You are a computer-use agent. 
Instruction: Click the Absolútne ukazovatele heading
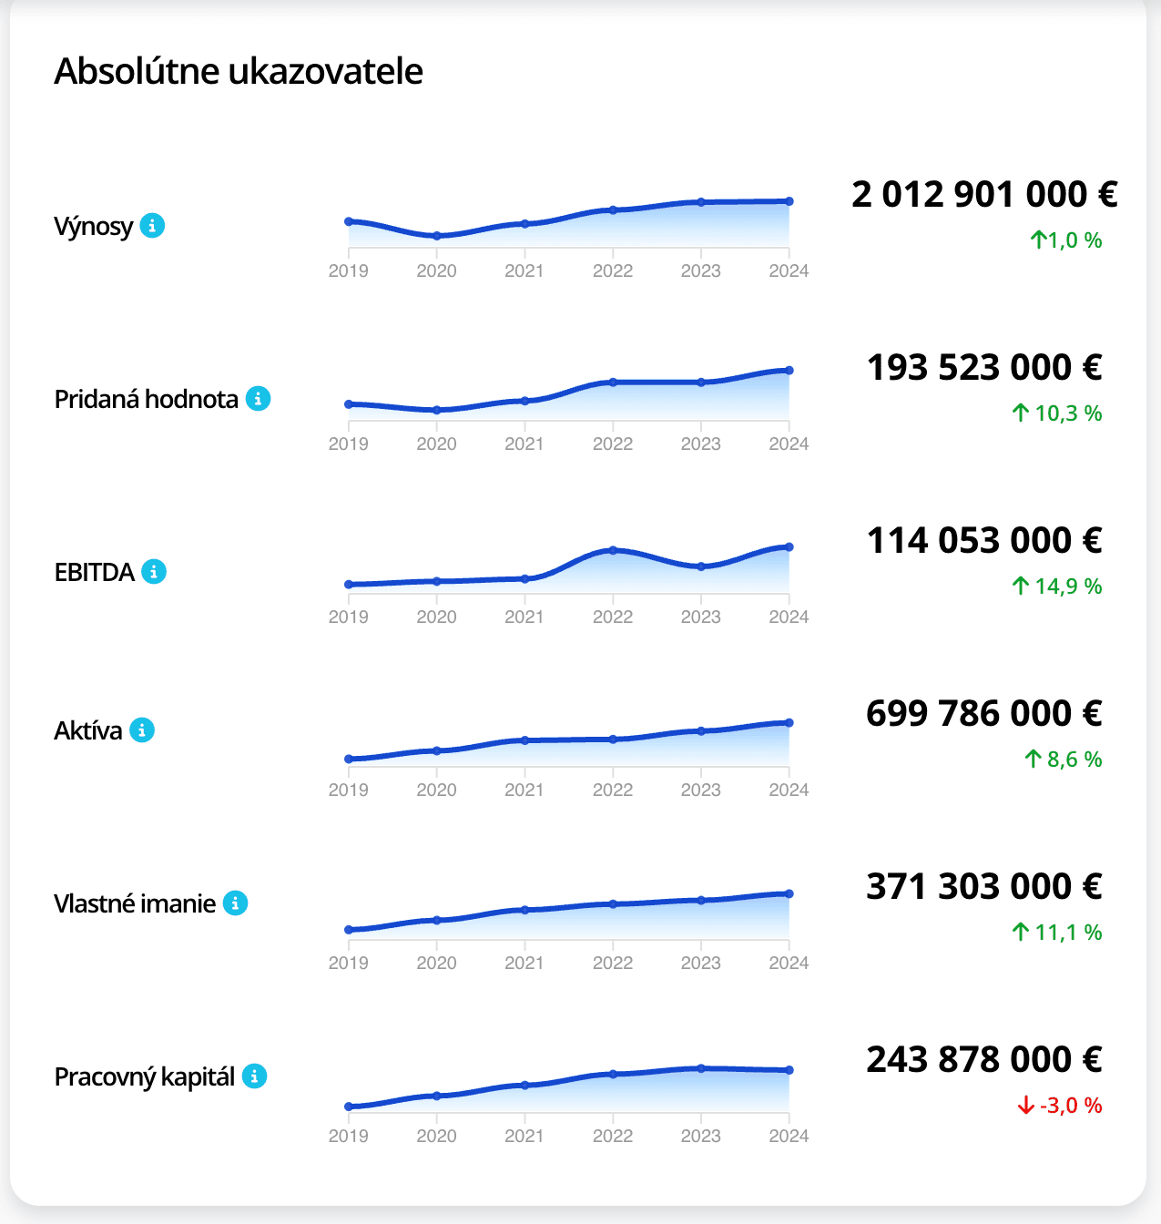click(239, 71)
